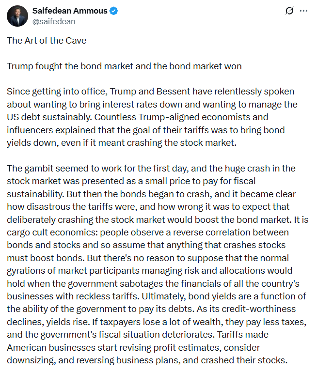Image resolution: width=317 pixels, height=373 pixels.
Task: Click Saifedean Ammous's profile picture
Action: (x=17, y=16)
